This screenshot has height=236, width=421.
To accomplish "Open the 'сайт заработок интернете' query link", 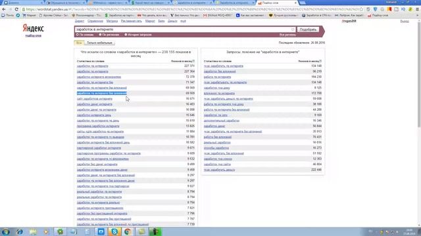I will [x=95, y=99].
